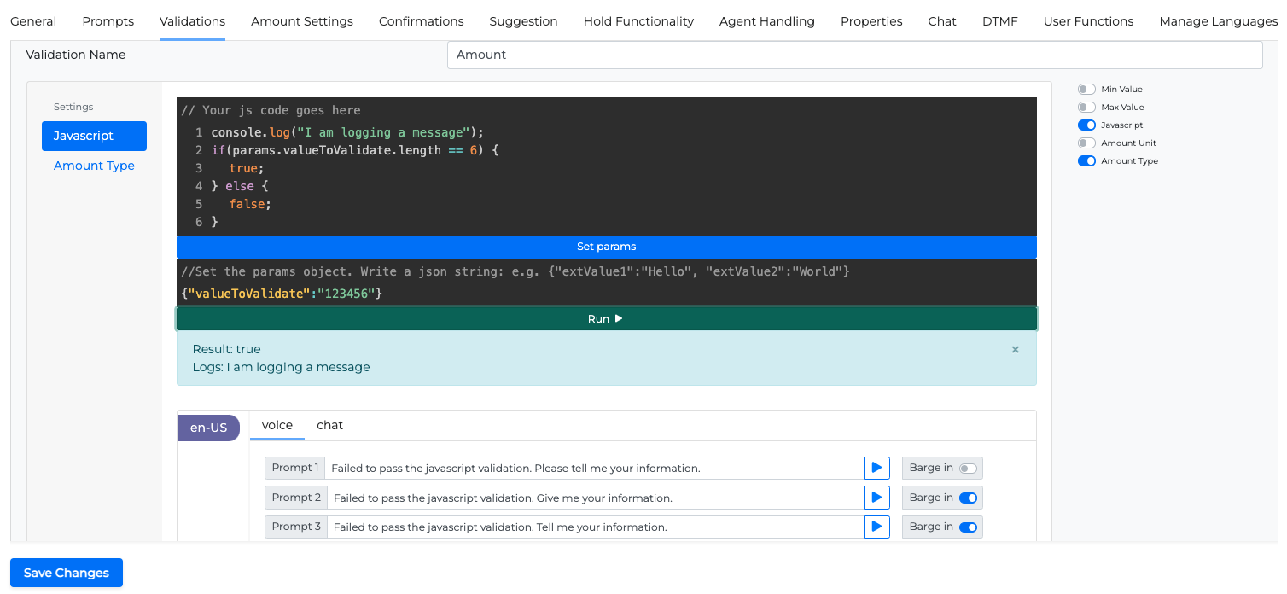Screen dimensions: 1287x594
Task: Open the Confirmations tab
Action: 421,21
